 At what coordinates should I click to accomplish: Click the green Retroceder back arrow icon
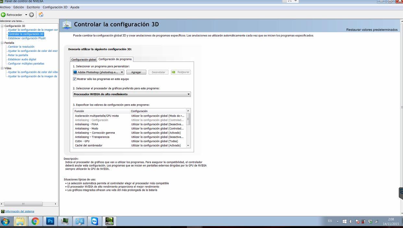click(x=3, y=15)
